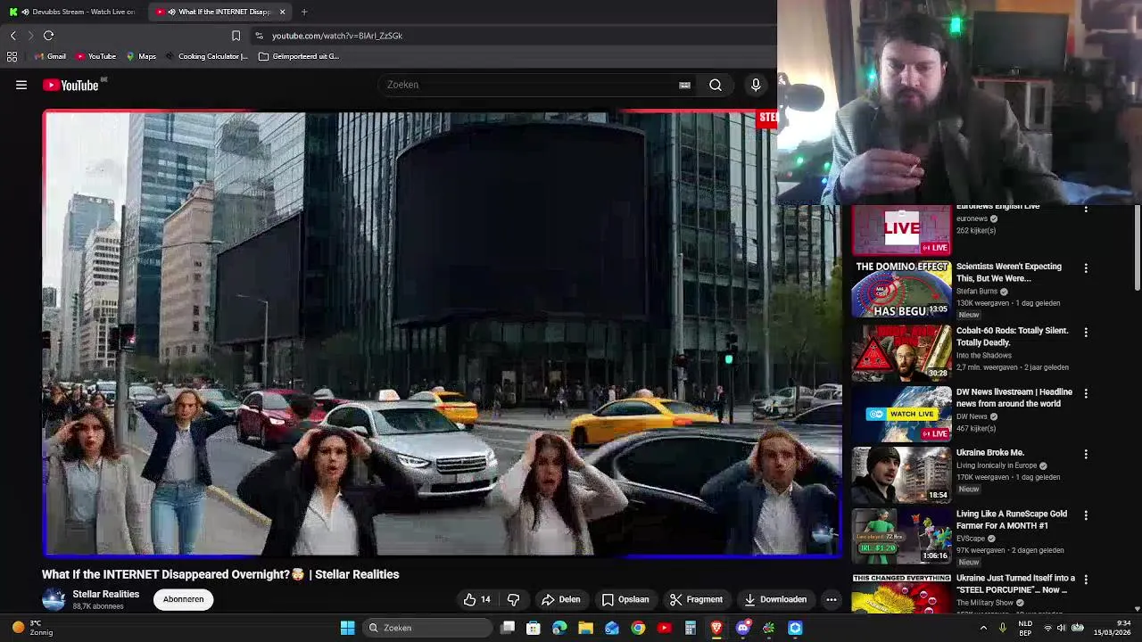This screenshot has width=1142, height=642.
Task: Open the Stellar Realities channel name
Action: click(x=106, y=594)
